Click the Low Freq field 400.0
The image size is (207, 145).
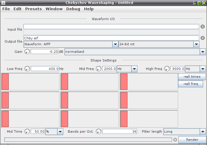[x=45, y=69]
